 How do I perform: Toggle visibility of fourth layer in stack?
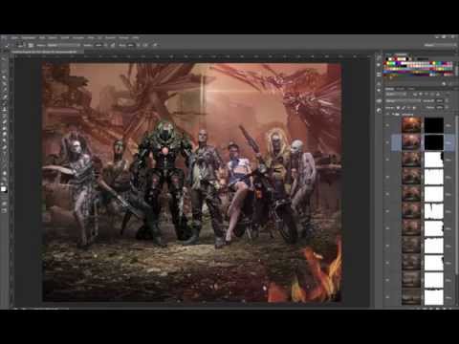click(388, 177)
